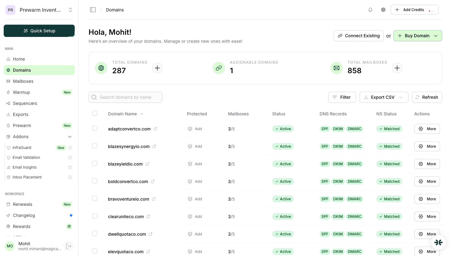The width and height of the screenshot is (452, 256).
Task: Check the select-all checkbox in table header
Action: tap(95, 113)
